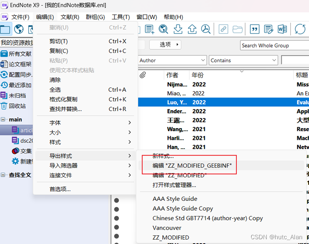309x244 pixels.
Task: Open the 最近添加 recently added group
Action: 16,85
